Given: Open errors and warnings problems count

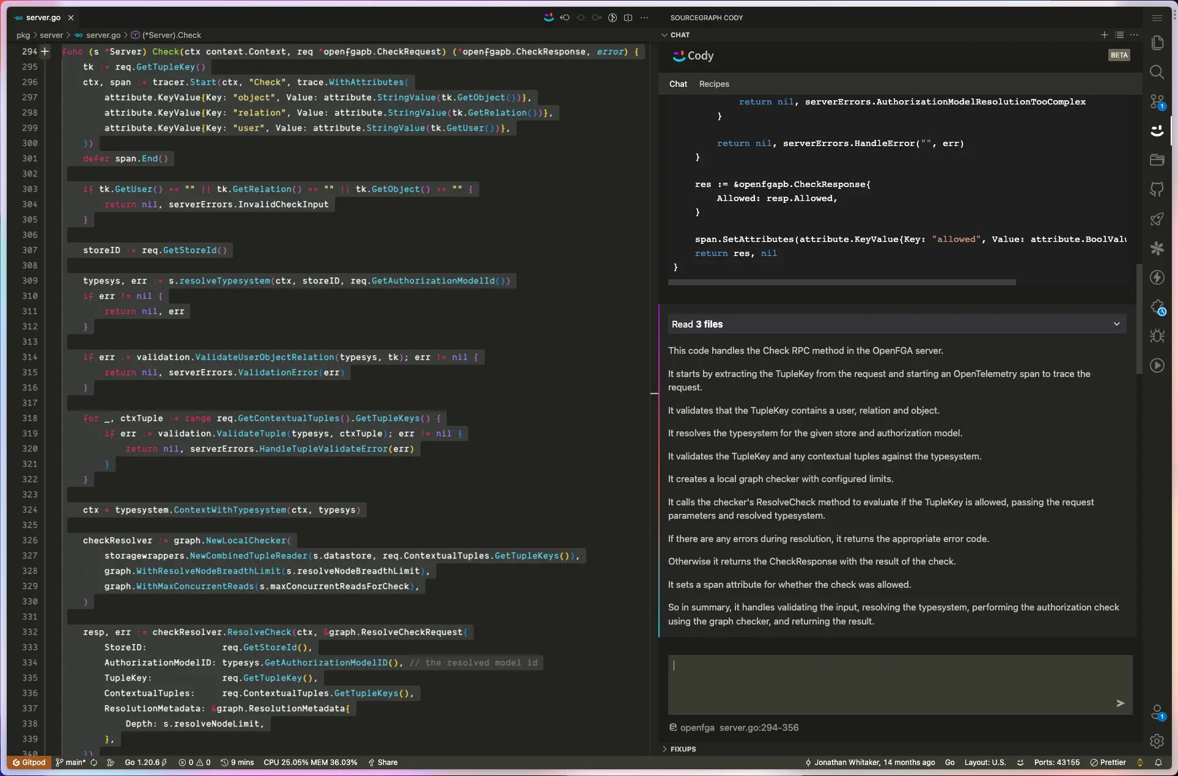Looking at the screenshot, I should pyautogui.click(x=194, y=763).
